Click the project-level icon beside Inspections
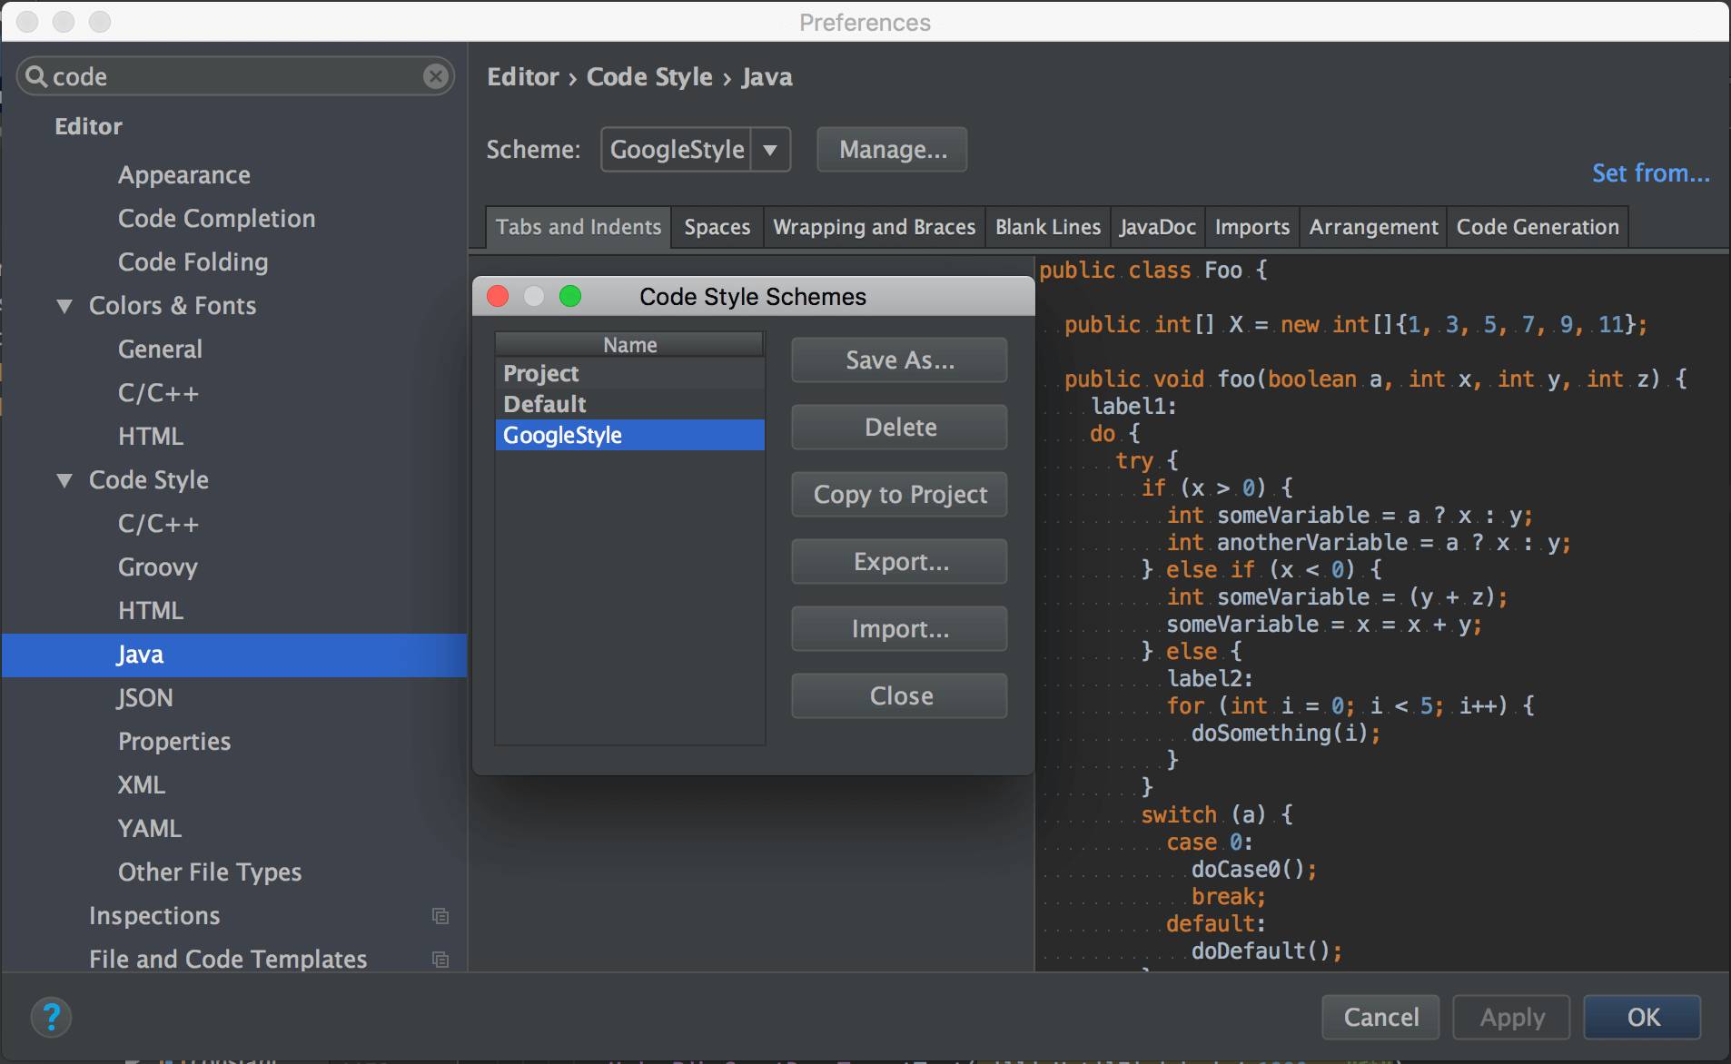This screenshot has height=1064, width=1731. tap(440, 916)
